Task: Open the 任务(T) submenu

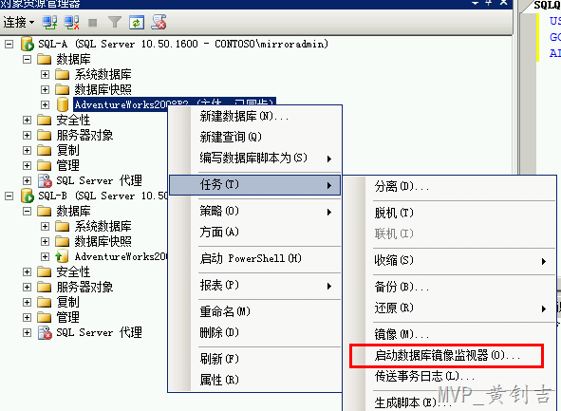Action: point(254,185)
